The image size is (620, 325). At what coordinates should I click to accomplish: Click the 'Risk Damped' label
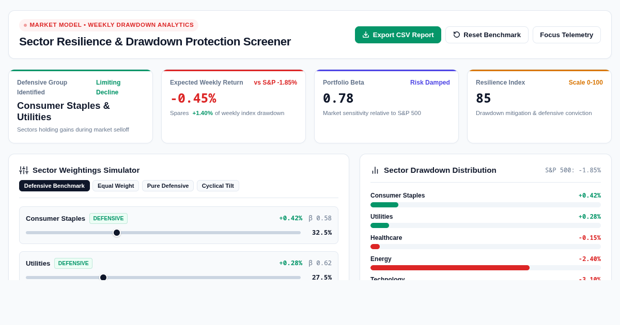click(430, 83)
